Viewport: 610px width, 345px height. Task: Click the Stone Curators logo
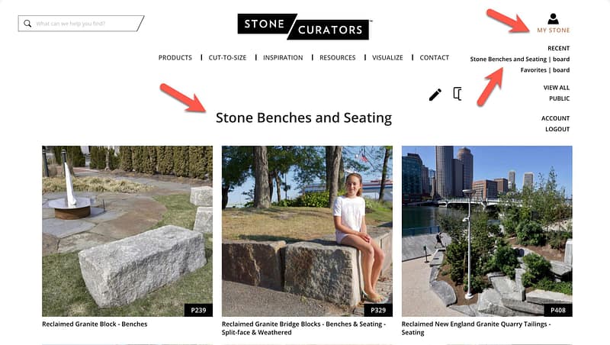click(x=304, y=26)
